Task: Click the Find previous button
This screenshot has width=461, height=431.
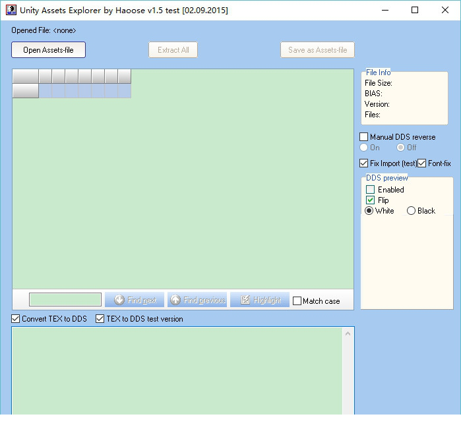Action: pos(197,300)
